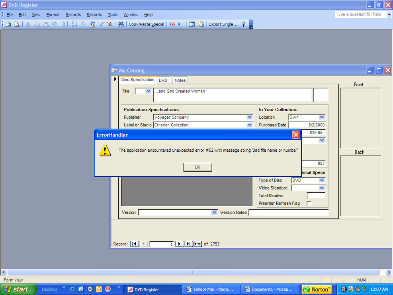Click the Copy/Paste Special button
Screen dimensions: 393x295
click(x=146, y=24)
